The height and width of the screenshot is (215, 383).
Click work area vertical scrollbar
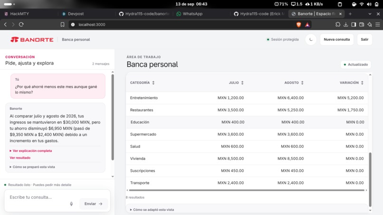[x=370, y=179]
